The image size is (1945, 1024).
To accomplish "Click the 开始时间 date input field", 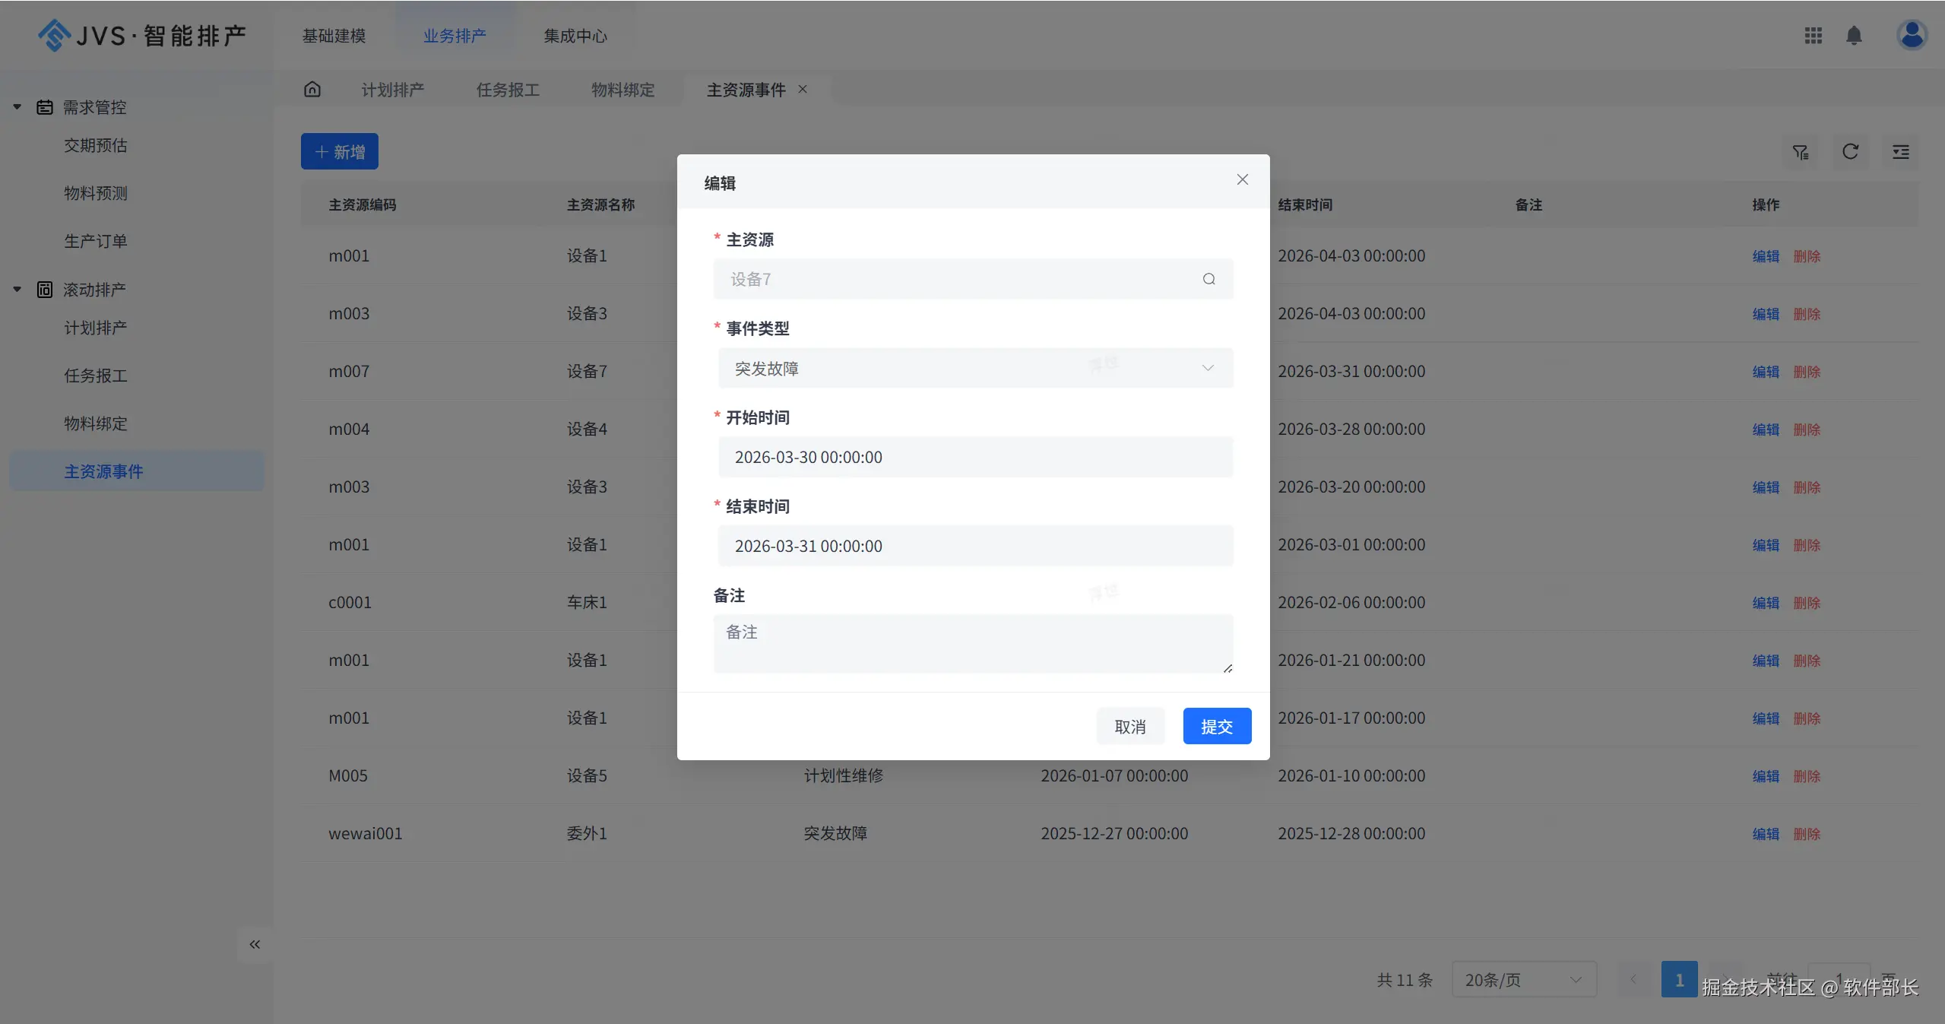I will pos(975,458).
